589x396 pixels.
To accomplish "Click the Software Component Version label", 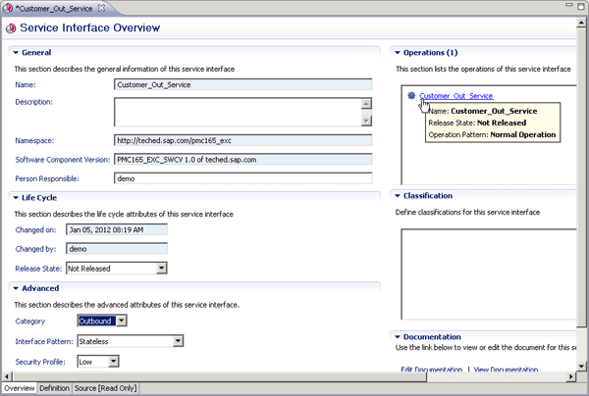I will click(63, 160).
